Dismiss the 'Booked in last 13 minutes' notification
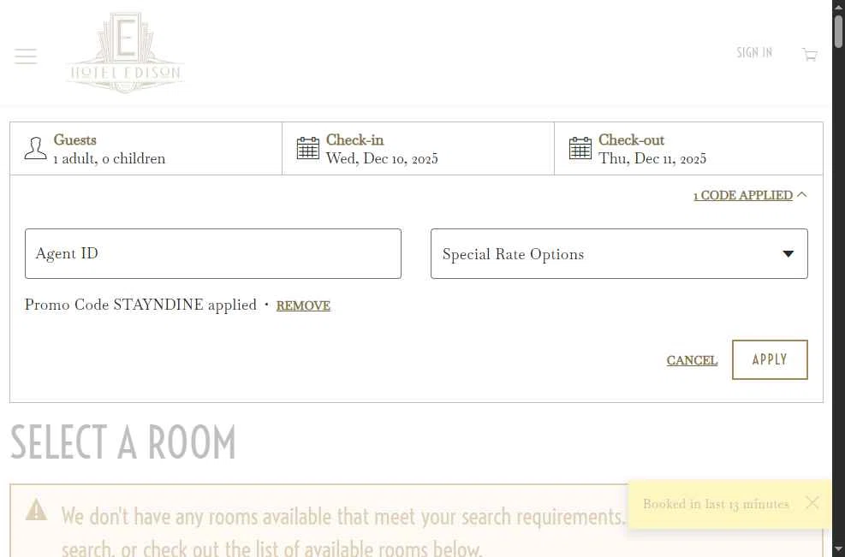This screenshot has width=845, height=557. (x=812, y=502)
